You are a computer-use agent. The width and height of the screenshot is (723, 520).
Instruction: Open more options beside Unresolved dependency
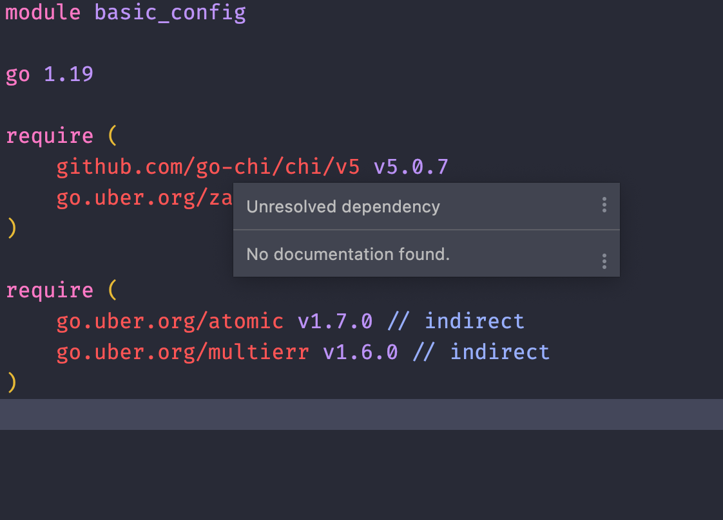tap(604, 205)
